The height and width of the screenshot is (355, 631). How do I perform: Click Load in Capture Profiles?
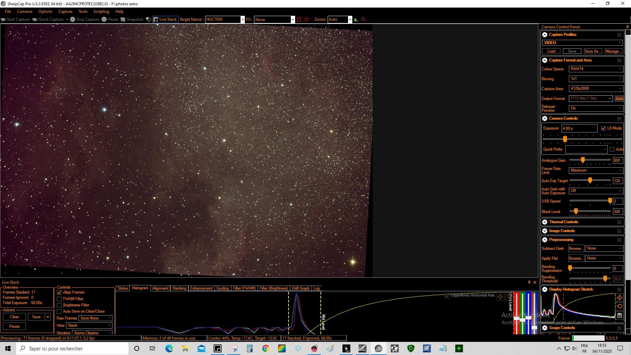551,51
